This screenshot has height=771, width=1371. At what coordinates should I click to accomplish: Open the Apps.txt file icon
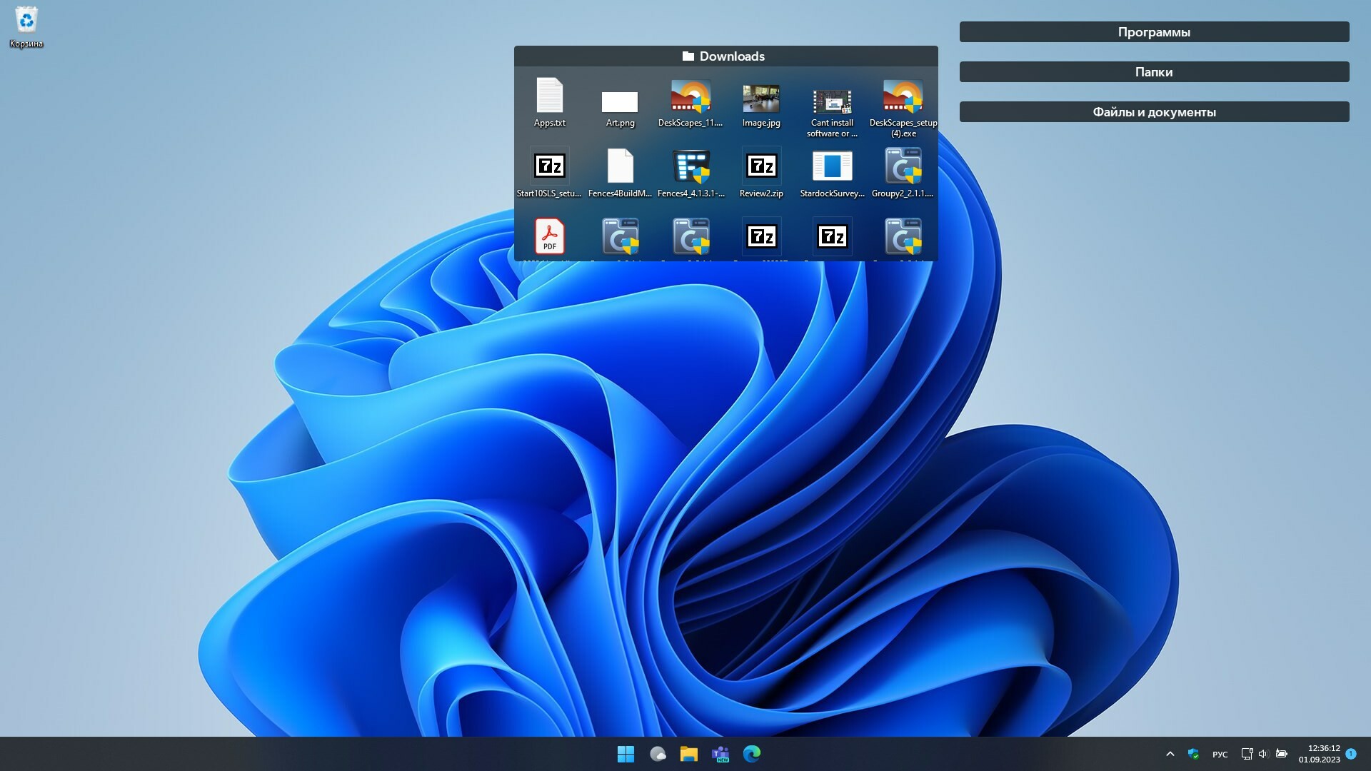coord(549,96)
